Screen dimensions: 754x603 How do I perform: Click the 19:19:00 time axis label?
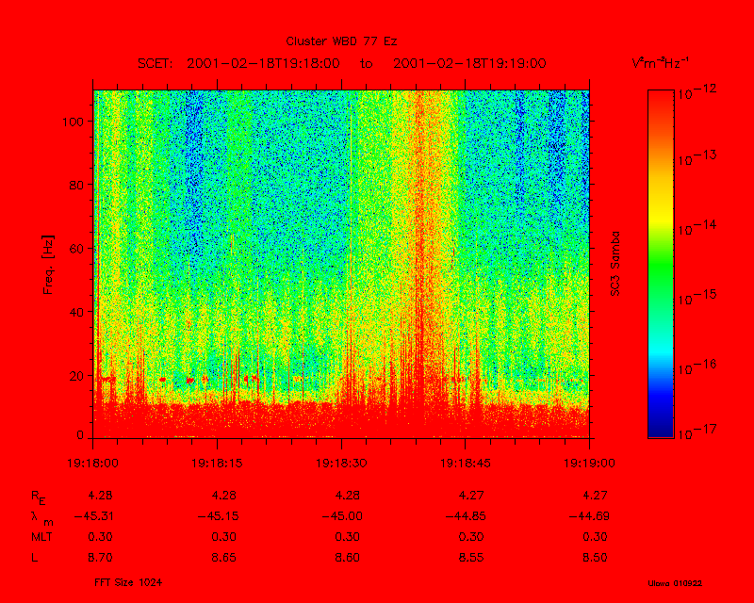click(589, 463)
